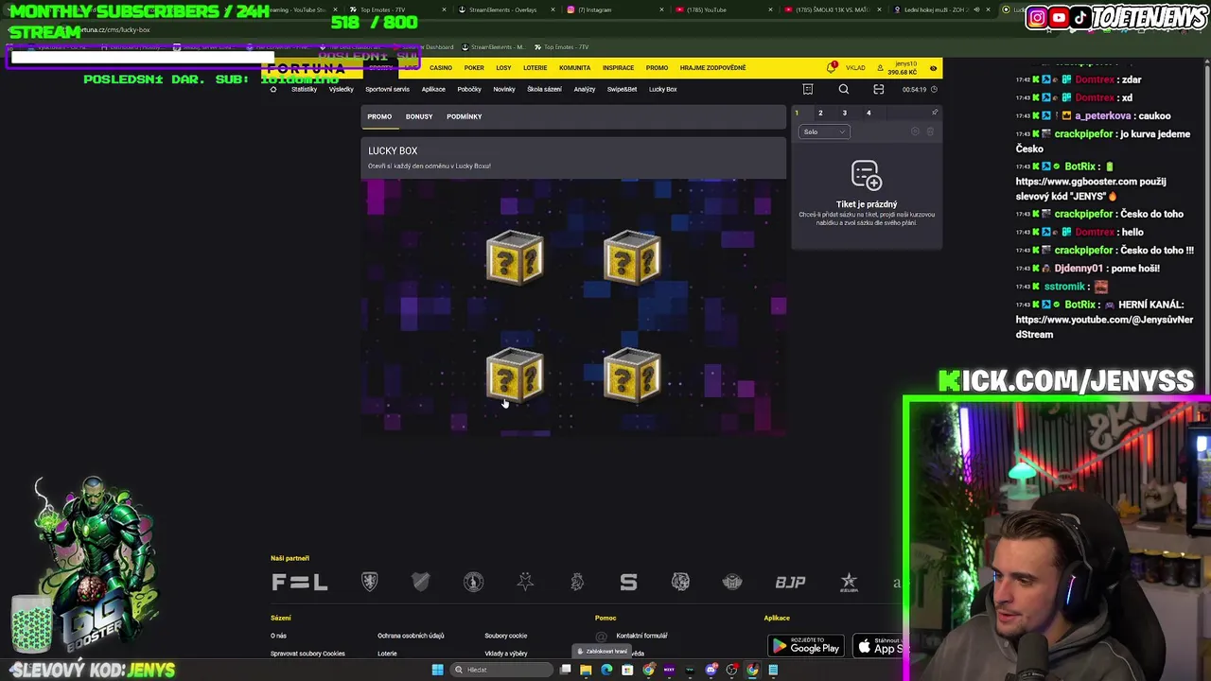Click the Google Play download badge
Image resolution: width=1211 pixels, height=681 pixels.
(806, 647)
